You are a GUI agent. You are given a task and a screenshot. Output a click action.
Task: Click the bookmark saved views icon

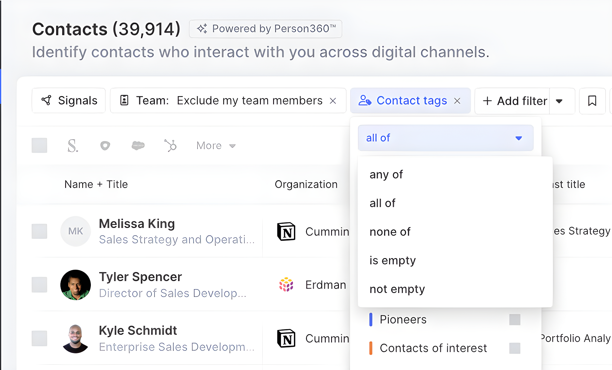coord(592,101)
